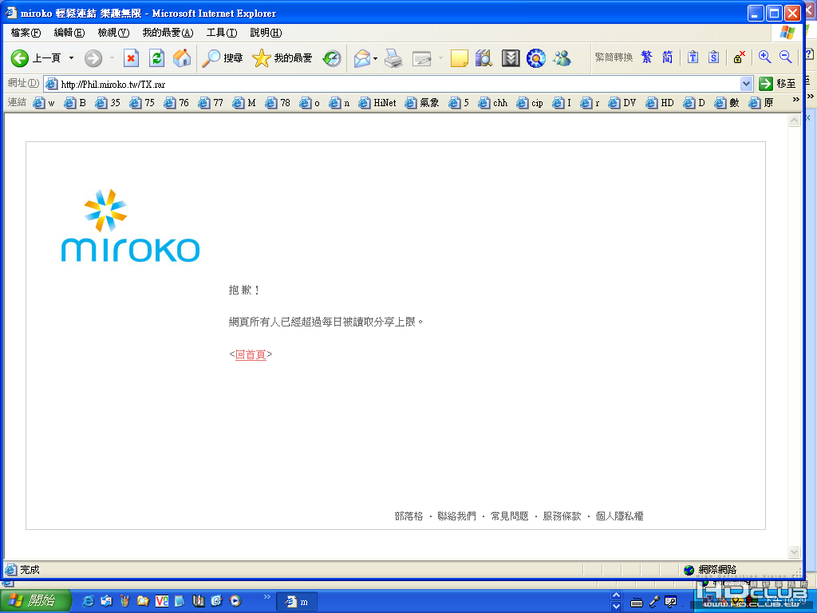Click the books research icon

484,57
